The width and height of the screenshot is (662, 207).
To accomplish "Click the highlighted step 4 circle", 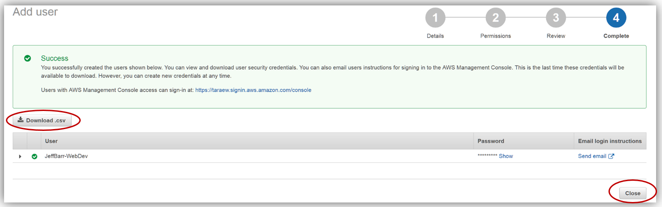I will [x=616, y=19].
